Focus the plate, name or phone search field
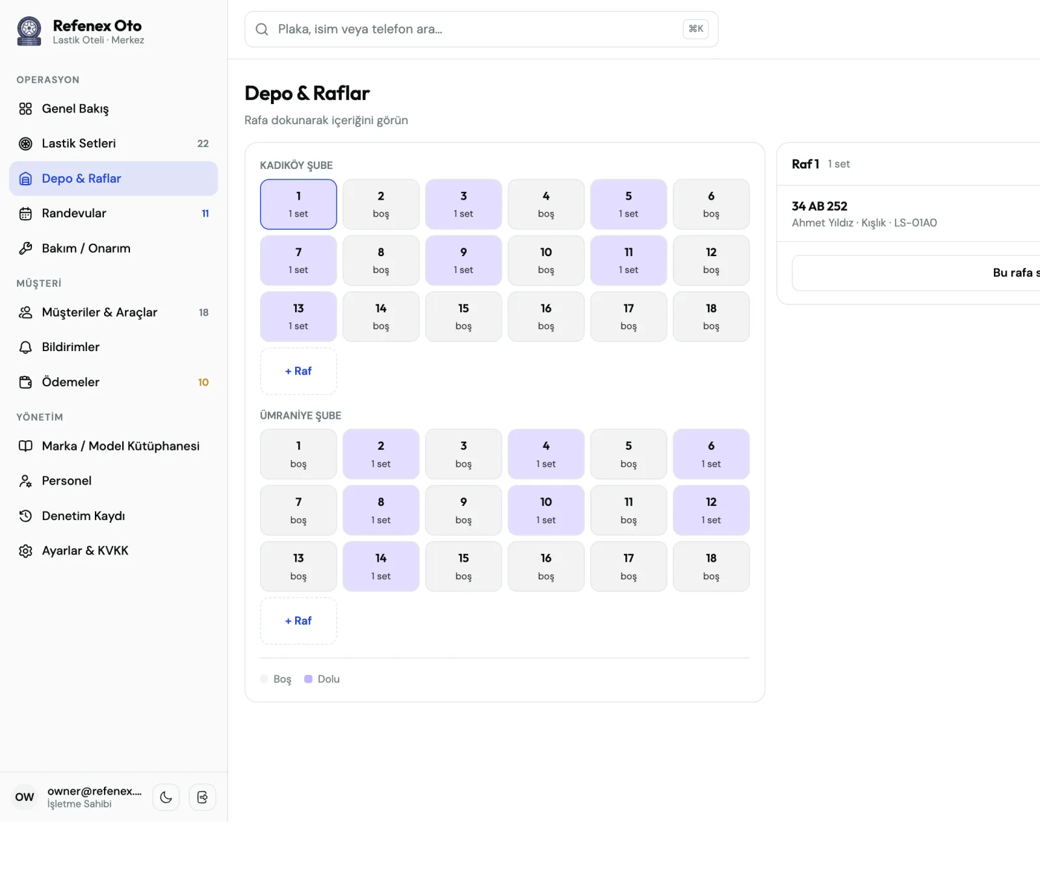Image resolution: width=1040 pixels, height=894 pixels. click(481, 29)
